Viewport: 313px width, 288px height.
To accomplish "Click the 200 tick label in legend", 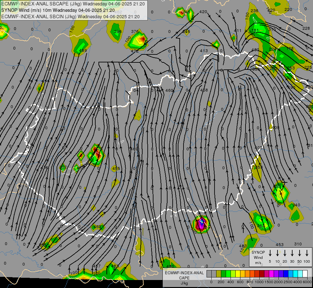I will point(221,282).
